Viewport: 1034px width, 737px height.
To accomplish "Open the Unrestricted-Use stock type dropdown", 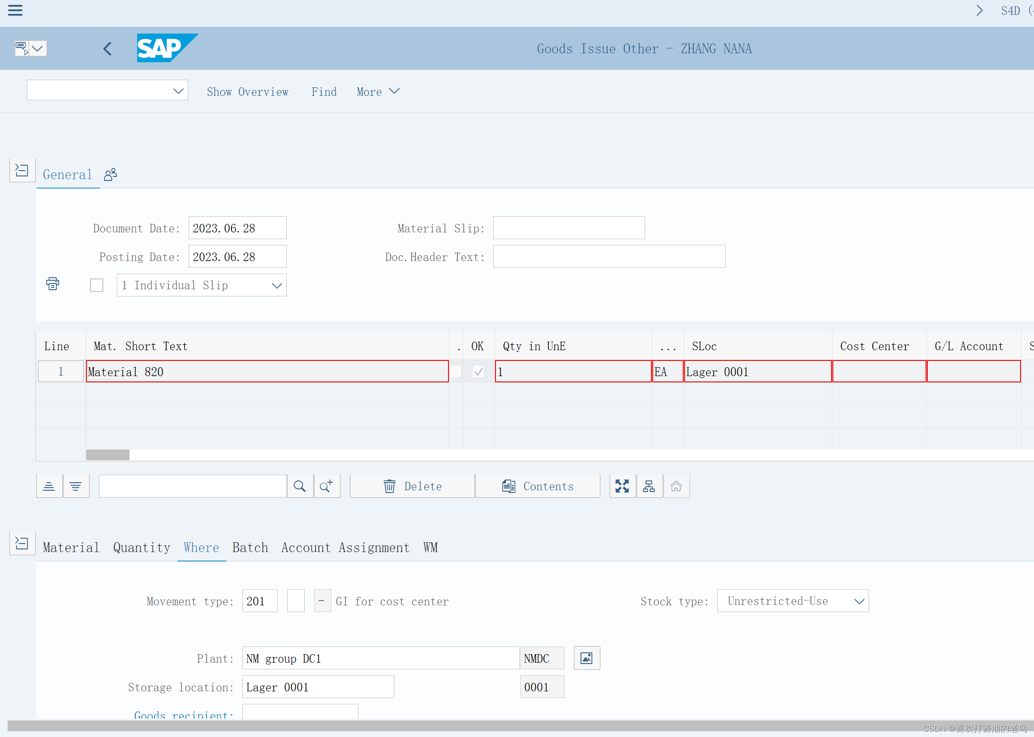I will (860, 600).
